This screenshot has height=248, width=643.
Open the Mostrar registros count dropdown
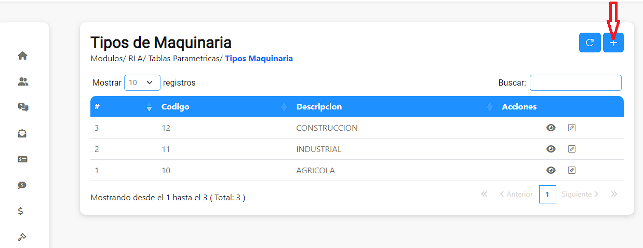[x=142, y=82]
